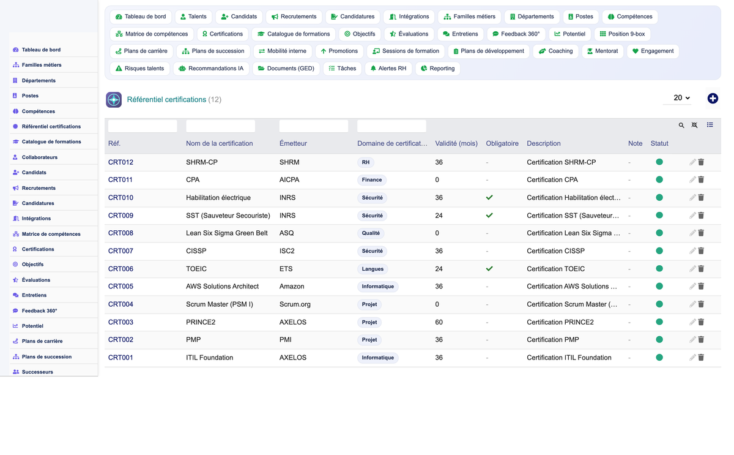Open the CRT003 reference link
Image resolution: width=734 pixels, height=455 pixels.
[x=120, y=322]
